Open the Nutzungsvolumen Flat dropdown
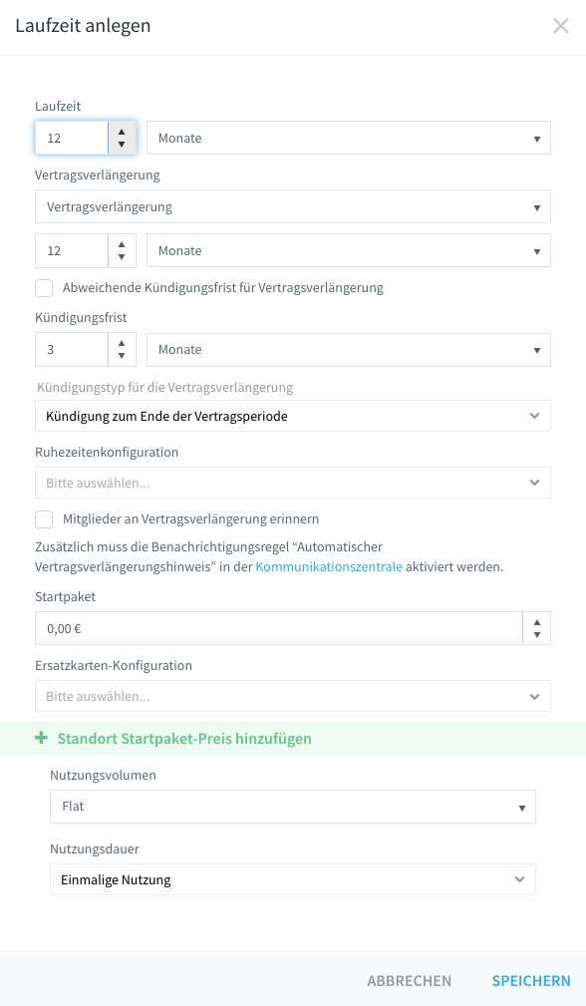This screenshot has width=586, height=1006. coord(293,807)
